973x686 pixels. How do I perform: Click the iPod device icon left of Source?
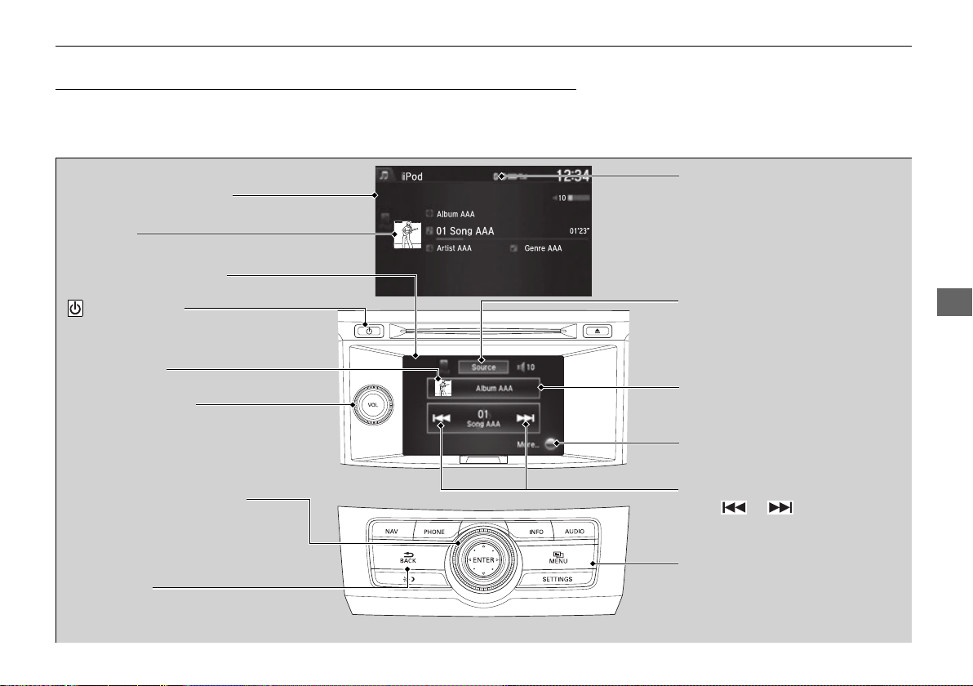point(444,367)
